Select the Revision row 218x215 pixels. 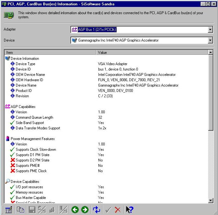click(106, 96)
